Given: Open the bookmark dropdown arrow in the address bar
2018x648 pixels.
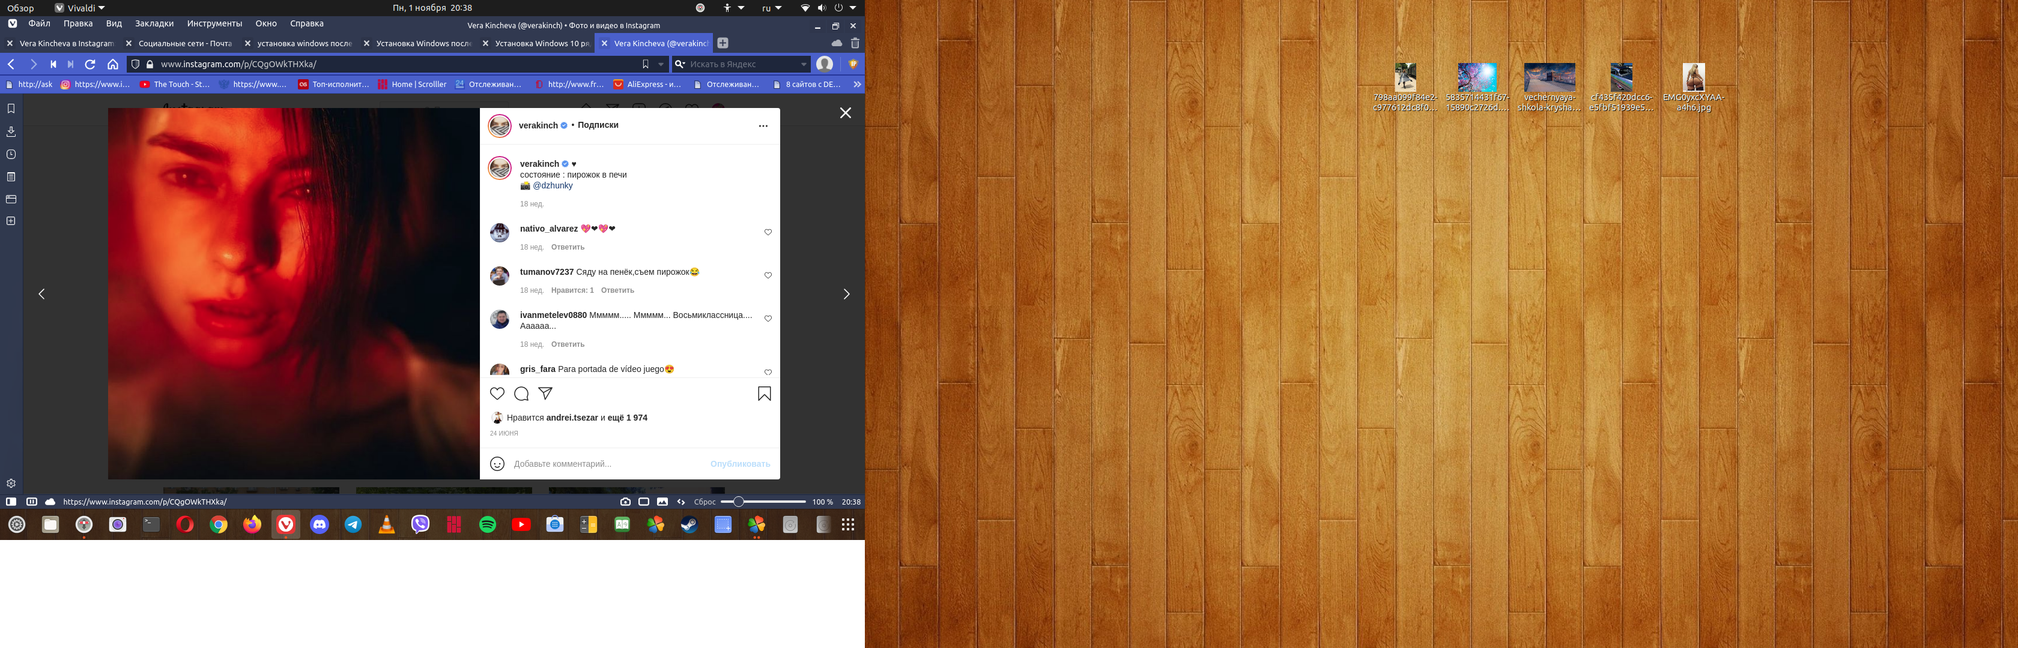Looking at the screenshot, I should point(661,64).
